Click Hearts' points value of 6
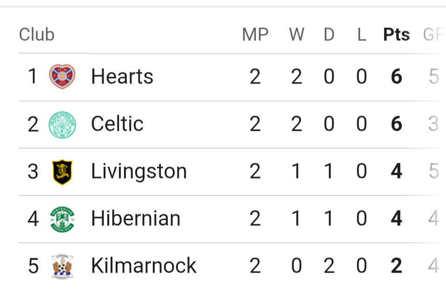Screen dimensions: 446x292 [x=396, y=77]
